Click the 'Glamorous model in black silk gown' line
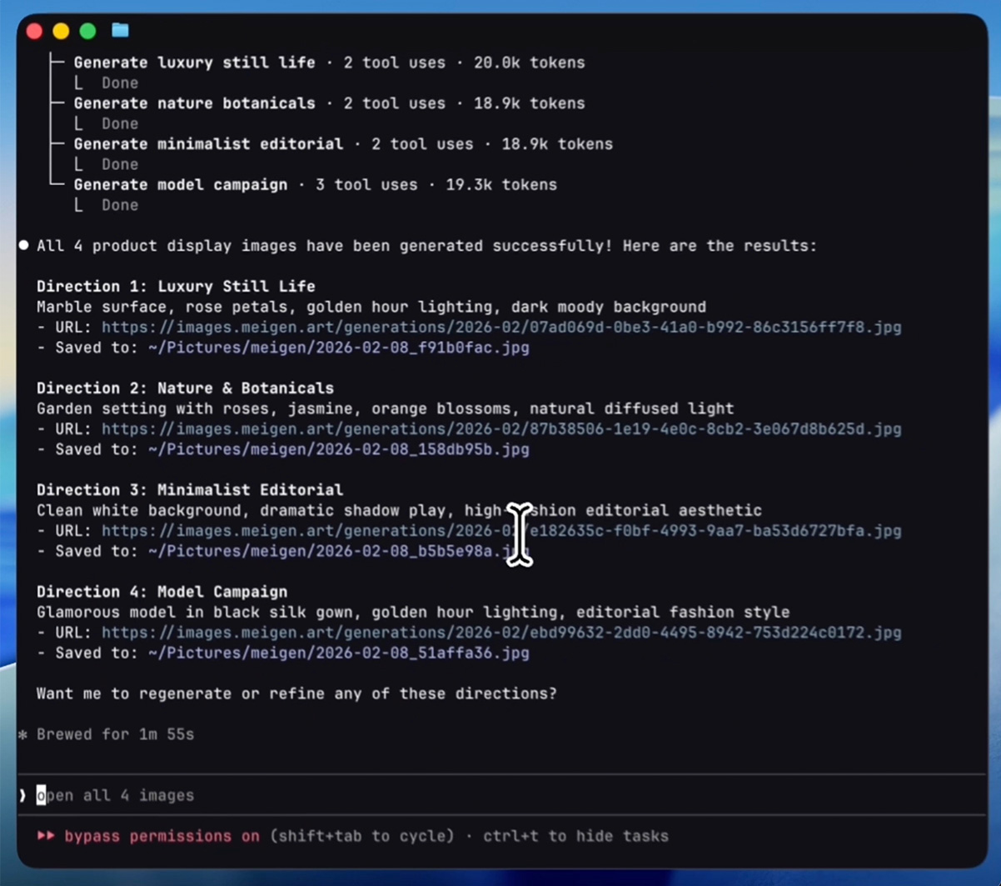This screenshot has width=1001, height=886. (x=413, y=612)
